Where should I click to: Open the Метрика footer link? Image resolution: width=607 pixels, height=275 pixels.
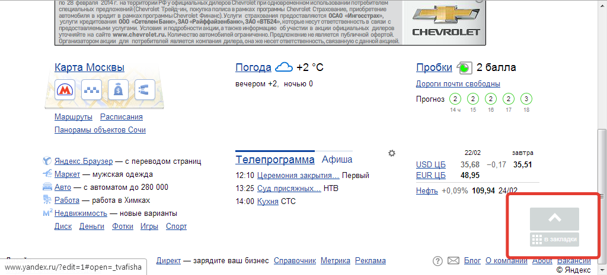pyautogui.click(x=336, y=261)
